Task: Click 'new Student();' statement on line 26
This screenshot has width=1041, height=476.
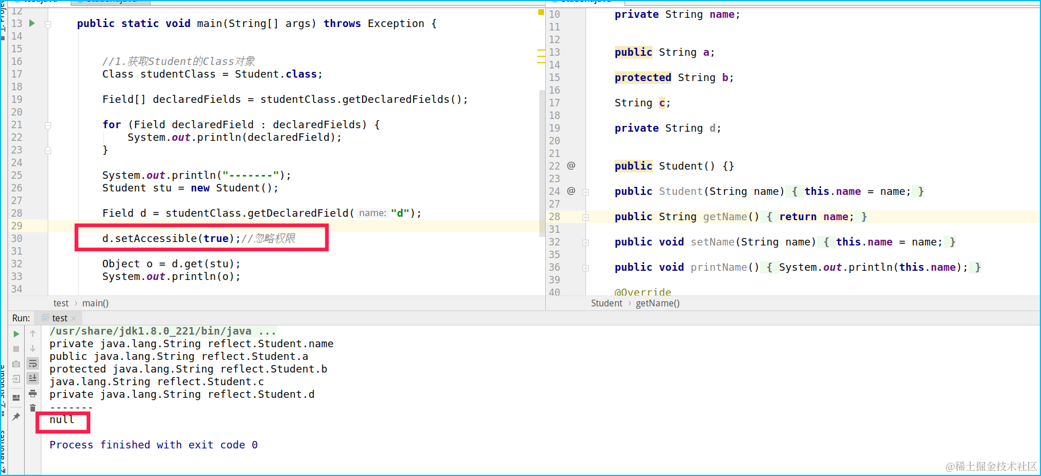Action: click(234, 188)
